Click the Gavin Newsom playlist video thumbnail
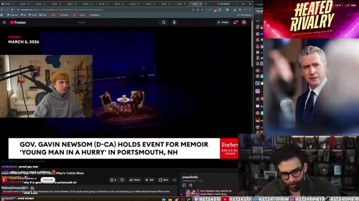The image size is (359, 201). (192, 193)
